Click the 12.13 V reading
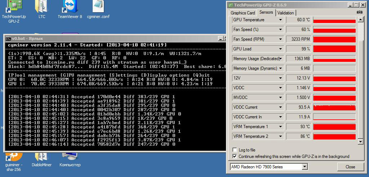 point(298,78)
